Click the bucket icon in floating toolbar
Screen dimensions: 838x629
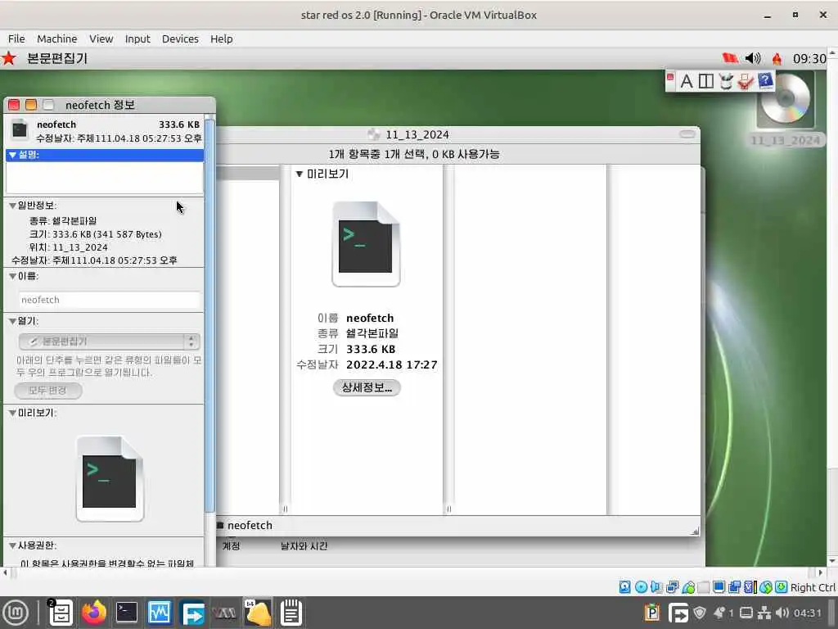pyautogui.click(x=725, y=81)
